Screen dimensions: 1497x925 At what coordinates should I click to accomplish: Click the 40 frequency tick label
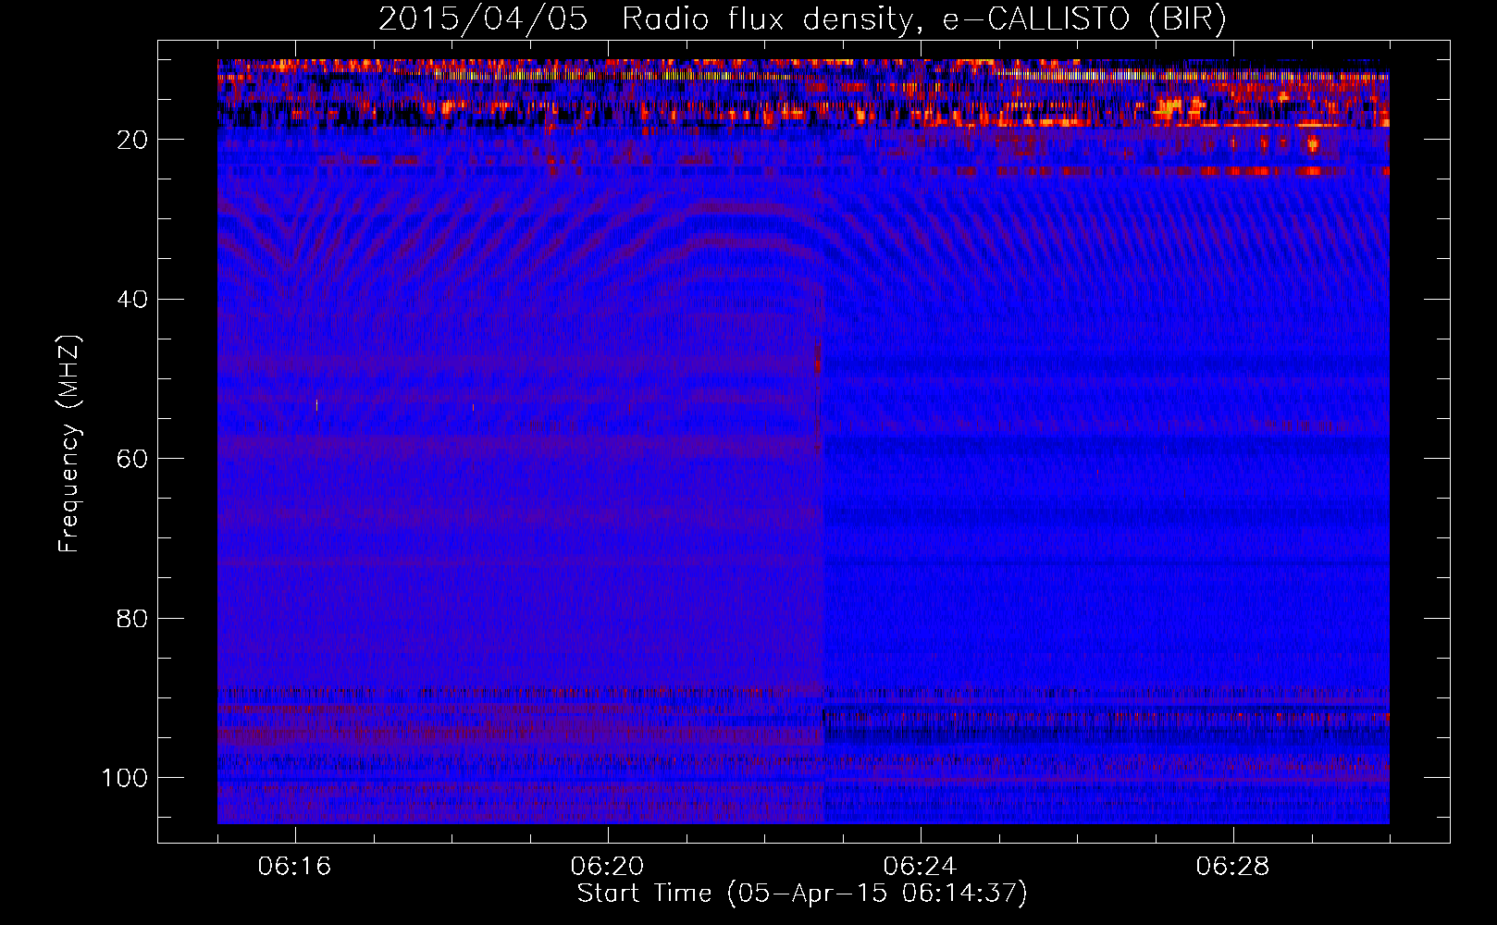(132, 300)
